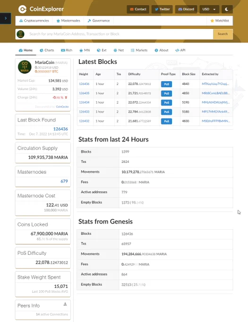Open the CoinGecko data provider link
248x322 pixels.
[x=62, y=107]
